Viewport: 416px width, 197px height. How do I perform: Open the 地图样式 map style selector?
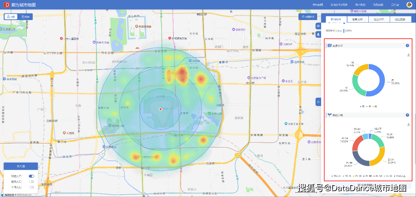tap(308, 16)
